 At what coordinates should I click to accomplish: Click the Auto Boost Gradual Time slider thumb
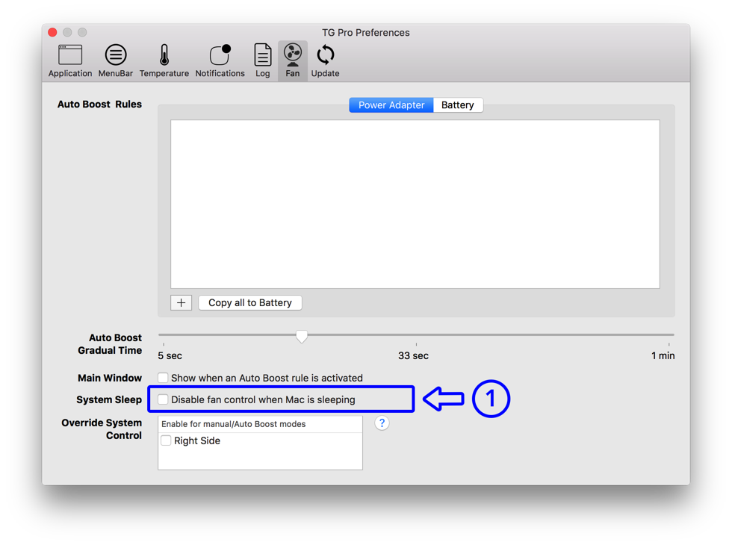(302, 336)
